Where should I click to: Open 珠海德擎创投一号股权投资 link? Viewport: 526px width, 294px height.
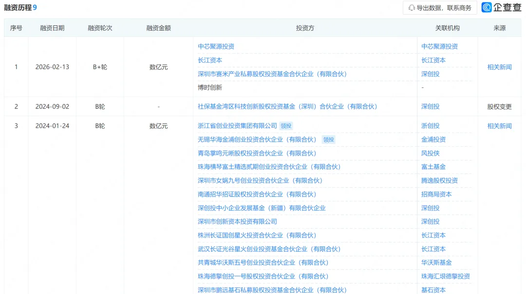[263, 276]
